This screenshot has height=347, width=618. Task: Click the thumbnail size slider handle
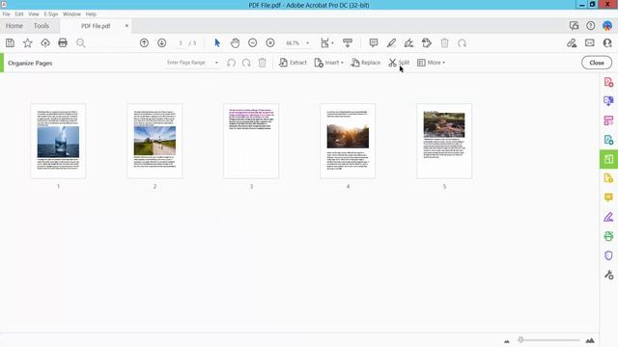[x=520, y=340]
